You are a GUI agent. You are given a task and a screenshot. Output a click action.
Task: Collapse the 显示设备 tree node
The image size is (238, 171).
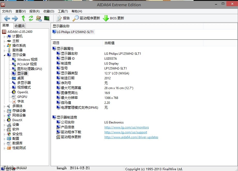coord(4,55)
